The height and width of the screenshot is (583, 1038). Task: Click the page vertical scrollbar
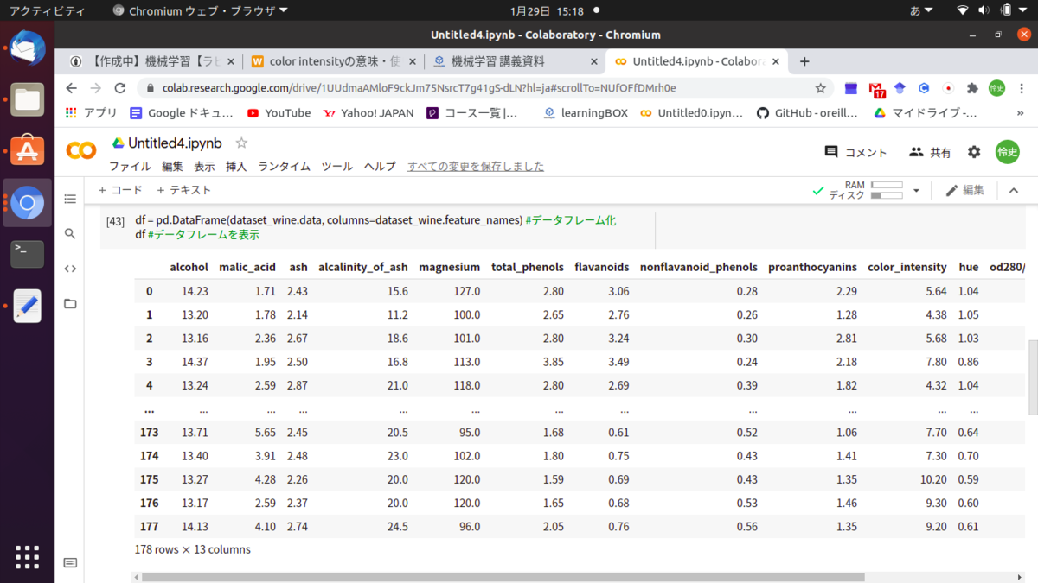pyautogui.click(x=1032, y=377)
